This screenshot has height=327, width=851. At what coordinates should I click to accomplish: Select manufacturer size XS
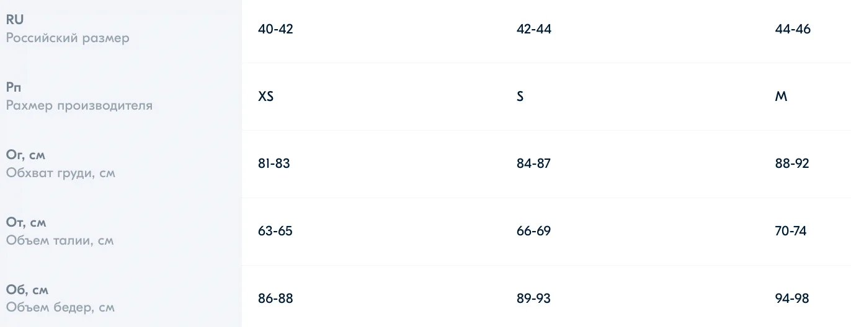(x=265, y=97)
